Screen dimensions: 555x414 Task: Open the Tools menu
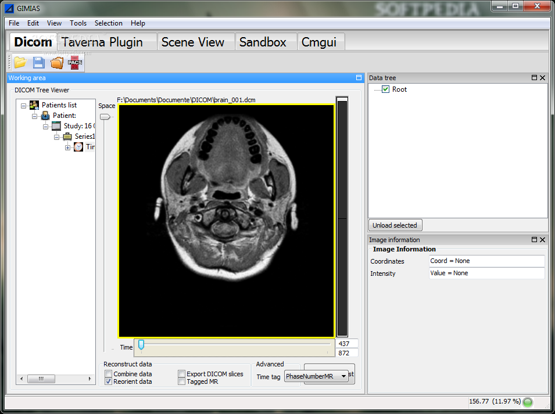[x=78, y=23]
